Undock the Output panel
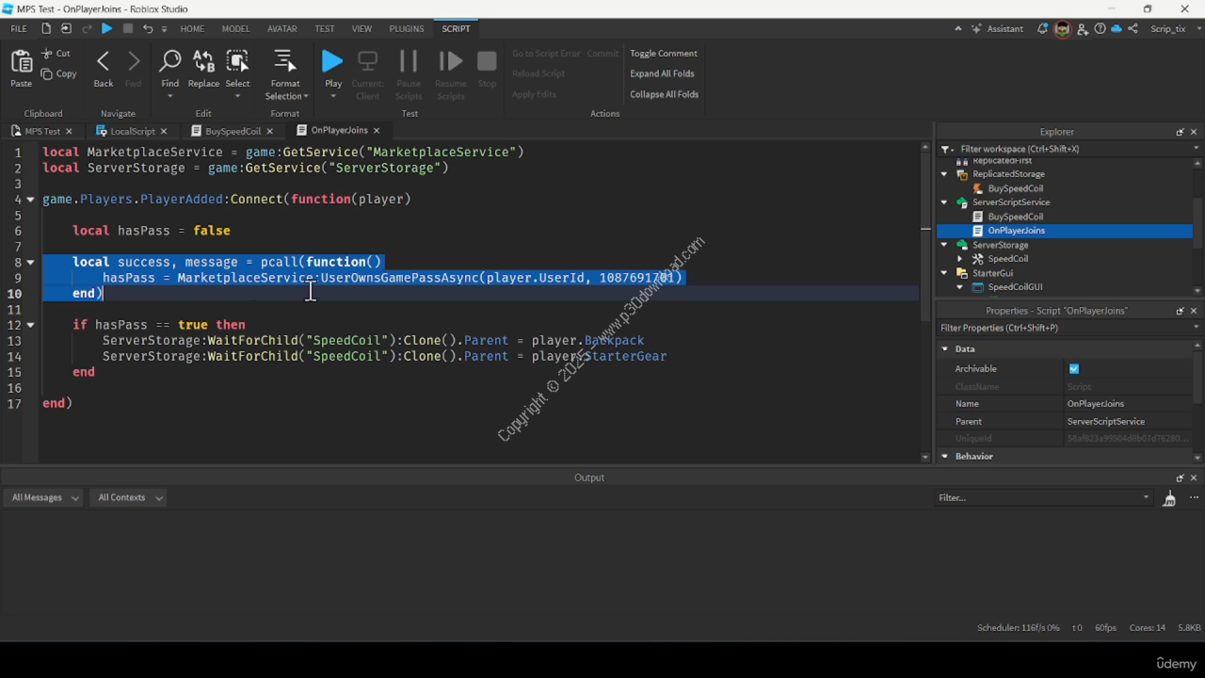Viewport: 1205px width, 678px height. [1180, 477]
